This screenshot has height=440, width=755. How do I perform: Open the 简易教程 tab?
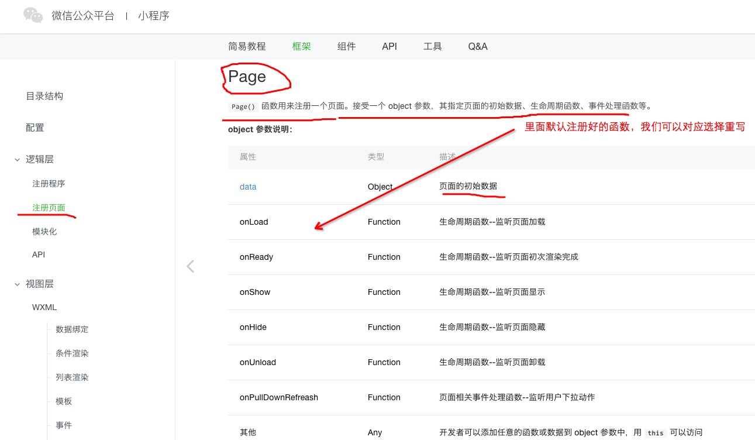coord(247,46)
